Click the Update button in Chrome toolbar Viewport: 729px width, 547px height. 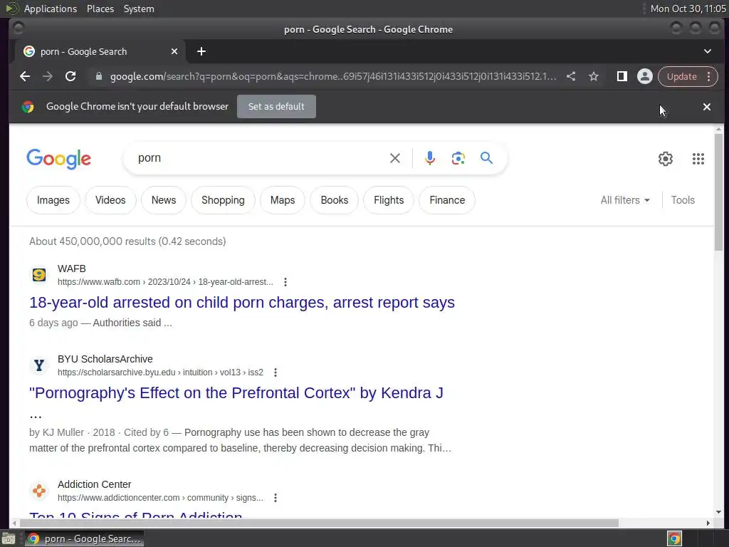(681, 77)
